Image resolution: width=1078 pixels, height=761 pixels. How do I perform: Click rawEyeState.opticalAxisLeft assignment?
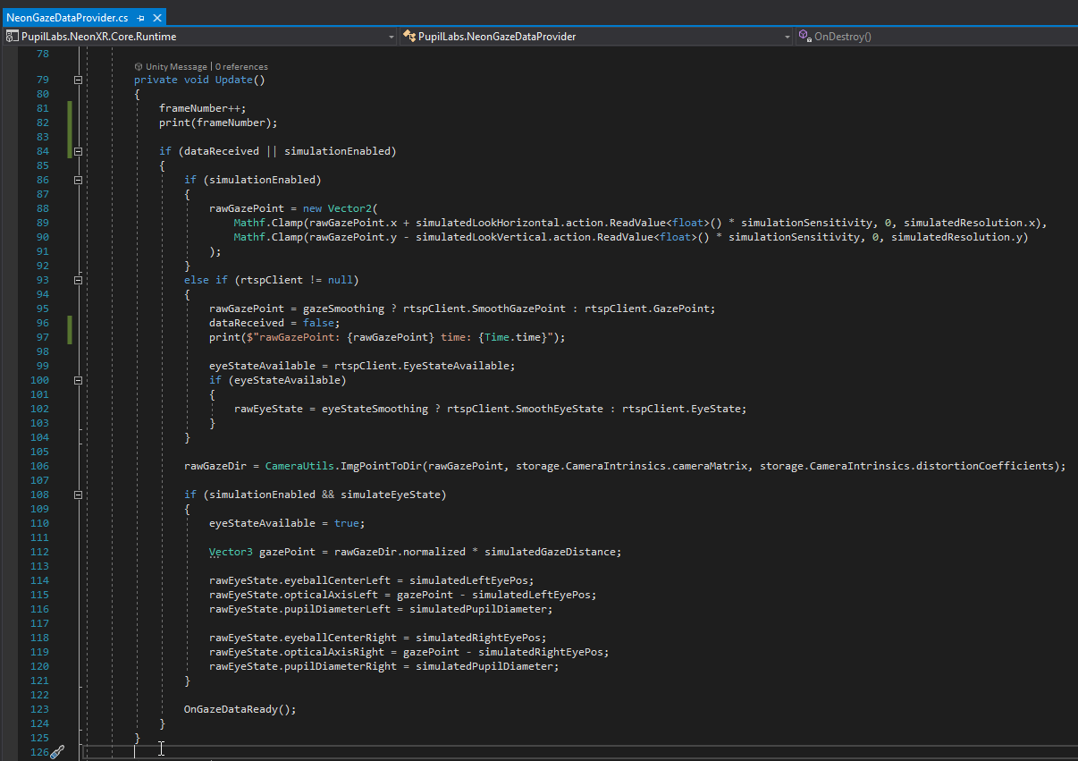pyautogui.click(x=402, y=595)
